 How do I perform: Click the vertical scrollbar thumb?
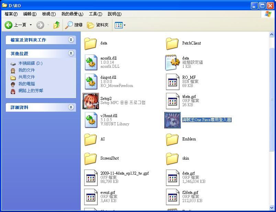(x=272, y=99)
